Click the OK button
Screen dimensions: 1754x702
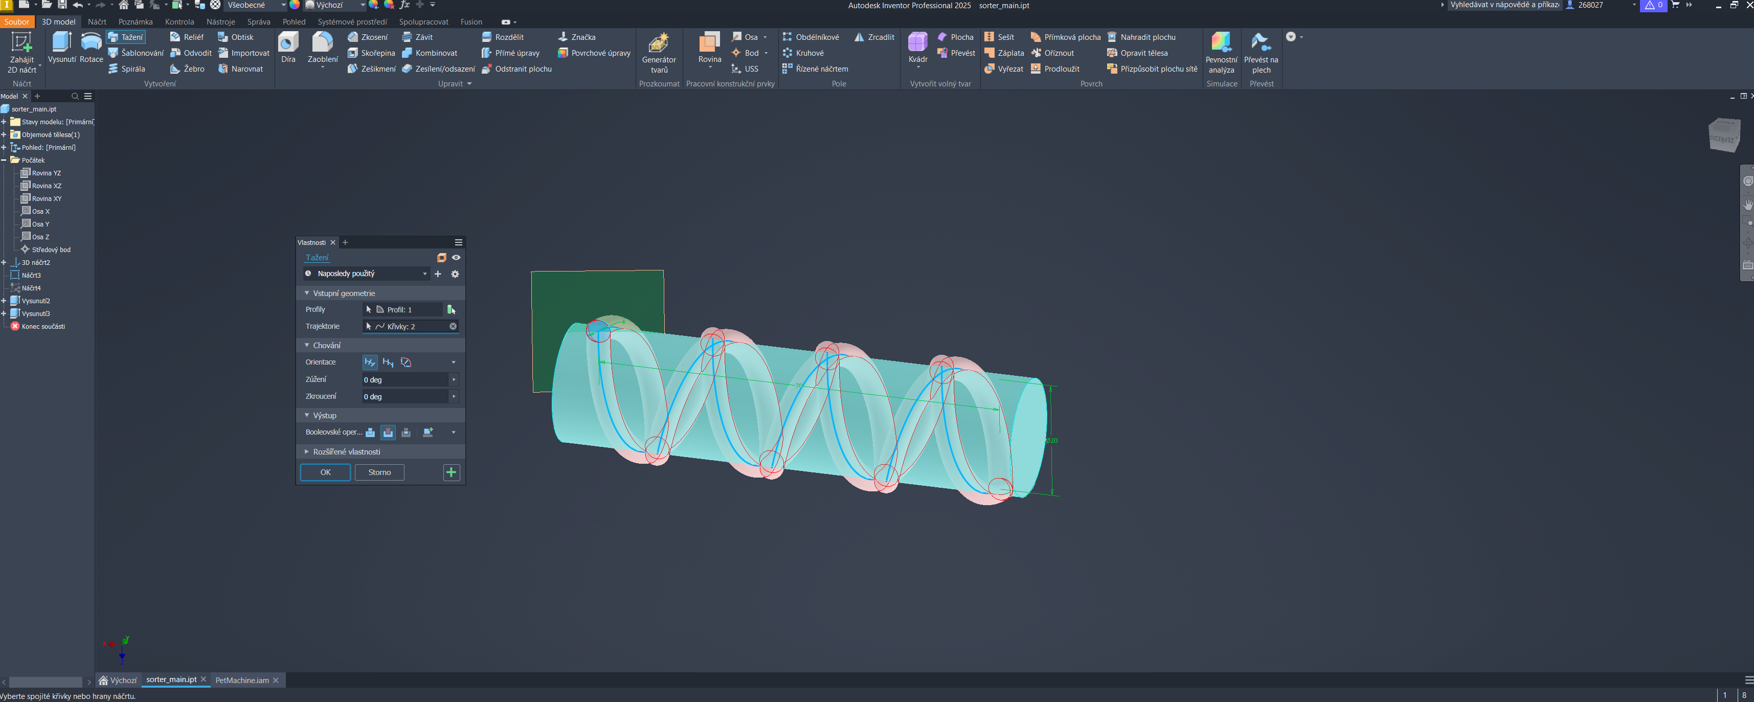pyautogui.click(x=325, y=472)
